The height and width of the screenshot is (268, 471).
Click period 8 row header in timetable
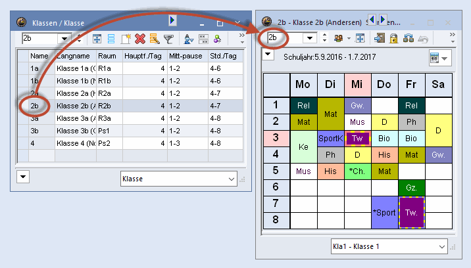pyautogui.click(x=276, y=220)
